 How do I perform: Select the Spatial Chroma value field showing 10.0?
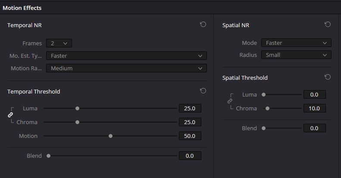tap(314, 108)
